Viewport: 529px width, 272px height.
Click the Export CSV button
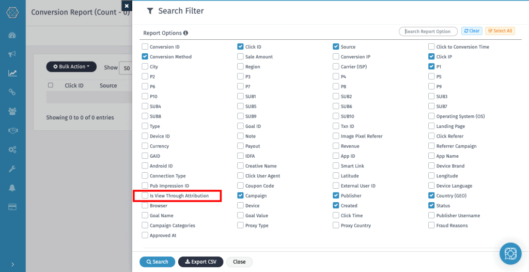[x=200, y=262]
